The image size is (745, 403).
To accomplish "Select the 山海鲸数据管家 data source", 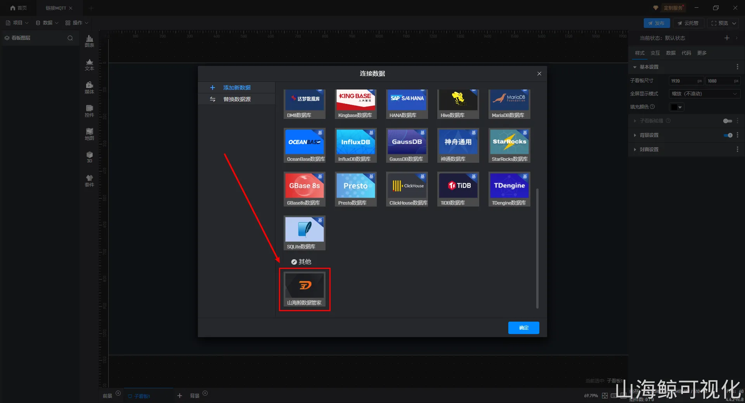I will pyautogui.click(x=305, y=289).
